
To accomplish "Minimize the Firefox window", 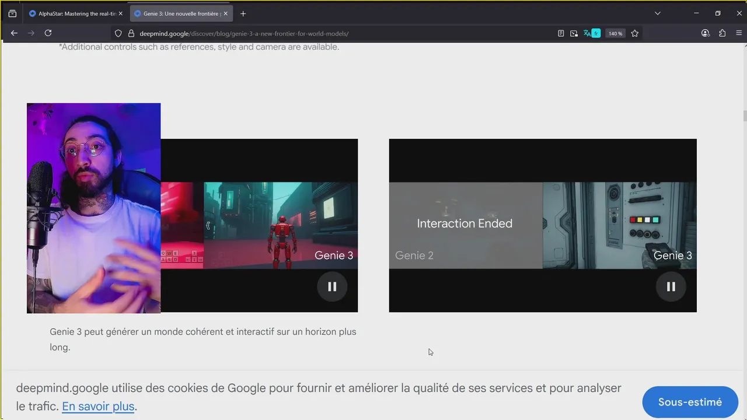I will coord(696,13).
